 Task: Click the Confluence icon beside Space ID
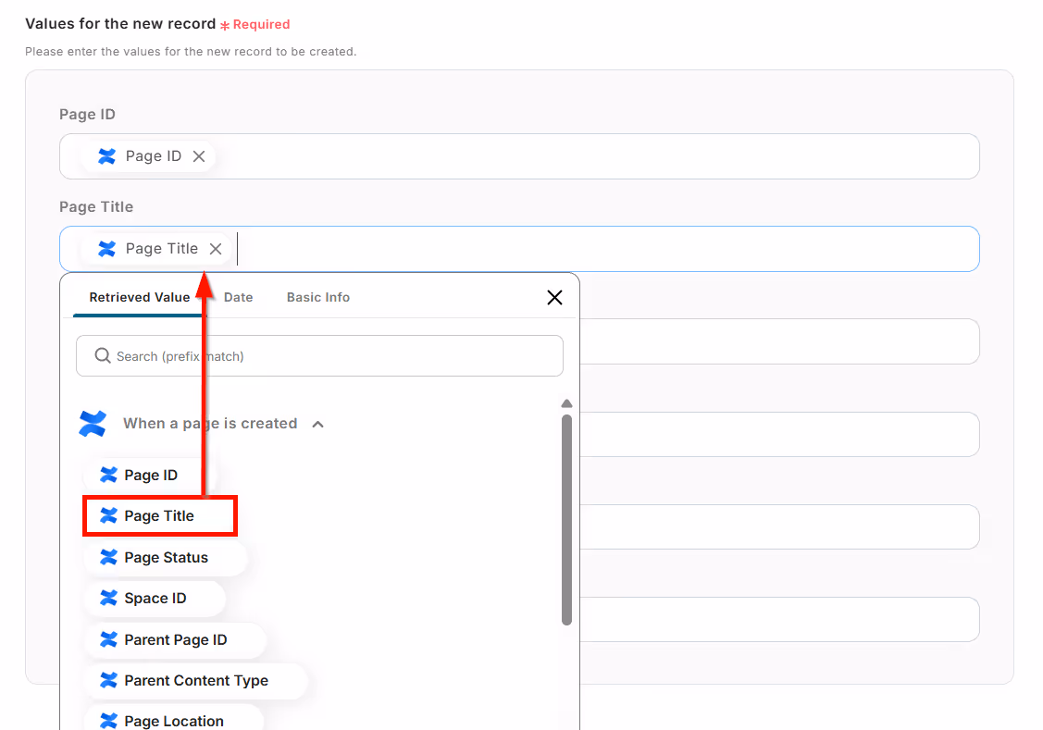click(108, 598)
